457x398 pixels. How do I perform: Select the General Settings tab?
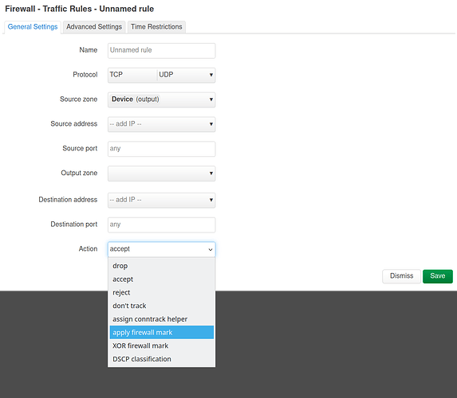point(33,27)
